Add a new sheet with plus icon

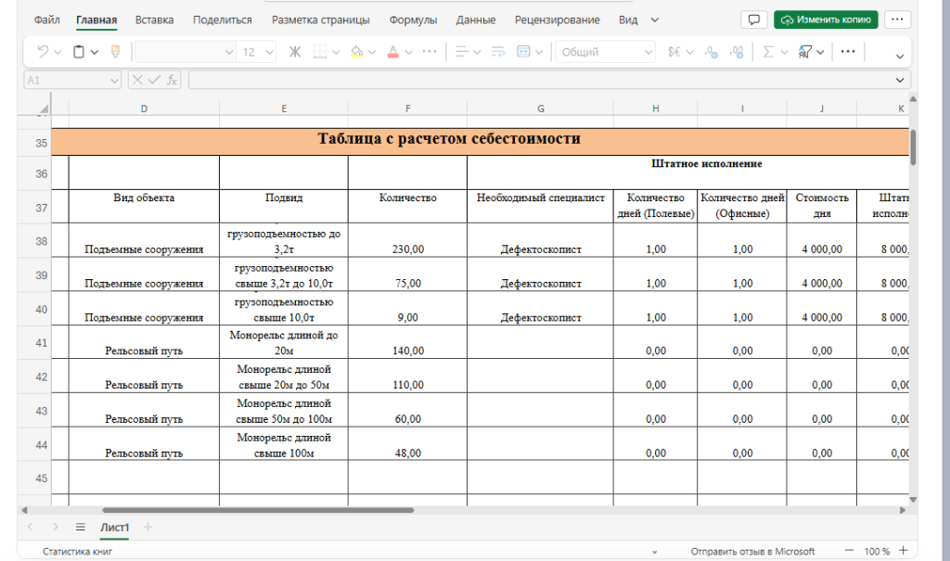[147, 527]
